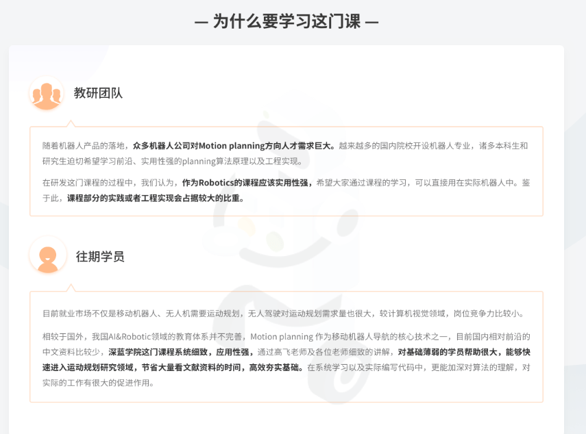Screen dimensions: 586x434
Task: Click bold text 作为Robotics的课程应该实用性强
Action: point(245,183)
